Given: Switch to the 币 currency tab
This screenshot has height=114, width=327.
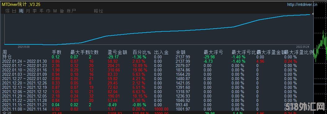Looking at the screenshot, I should point(48,11).
